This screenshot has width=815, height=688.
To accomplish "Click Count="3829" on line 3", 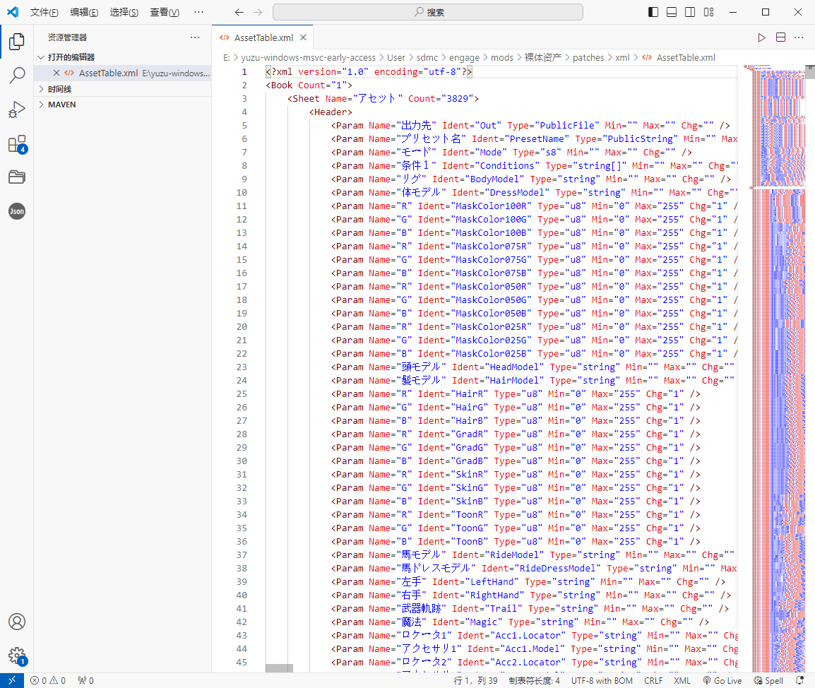I will point(441,98).
